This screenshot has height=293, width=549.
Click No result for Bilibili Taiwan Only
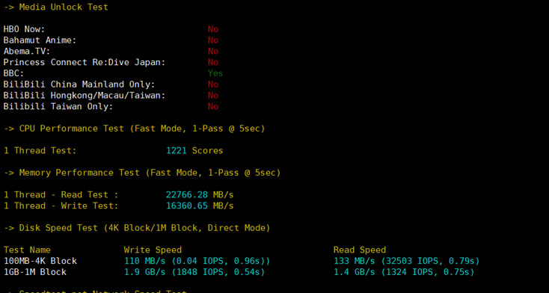213,106
